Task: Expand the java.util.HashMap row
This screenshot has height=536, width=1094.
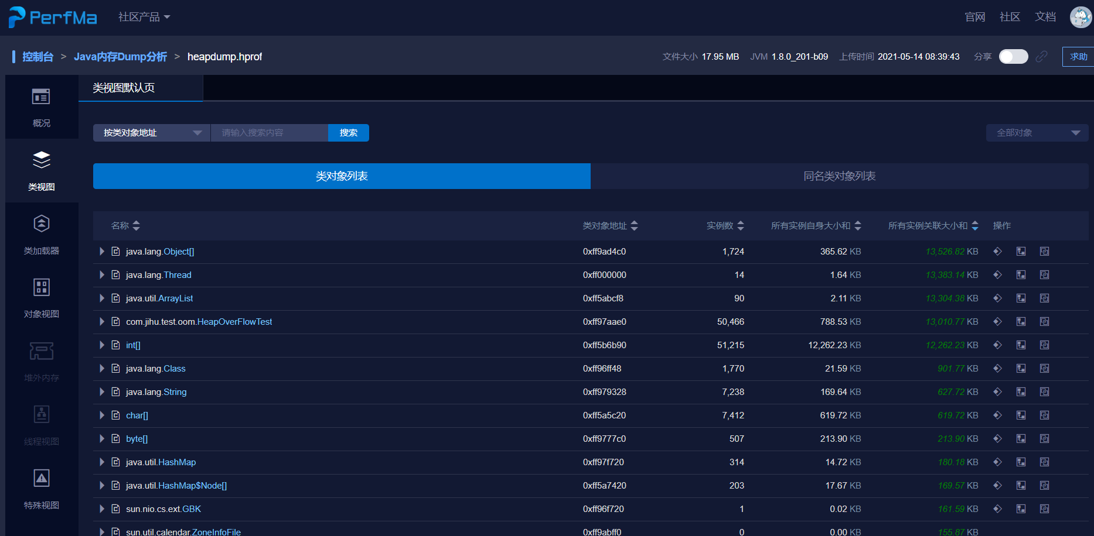Action: tap(102, 462)
